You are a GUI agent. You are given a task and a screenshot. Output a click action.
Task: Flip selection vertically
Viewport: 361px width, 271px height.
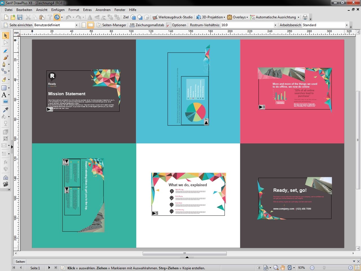click(x=97, y=17)
